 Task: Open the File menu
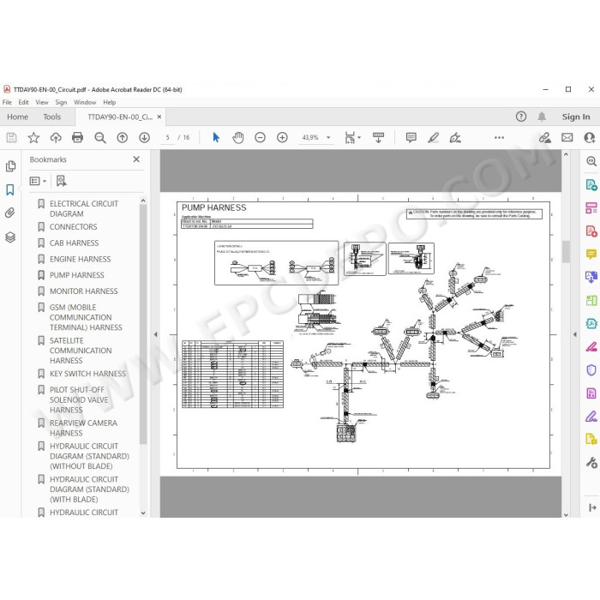tap(7, 102)
